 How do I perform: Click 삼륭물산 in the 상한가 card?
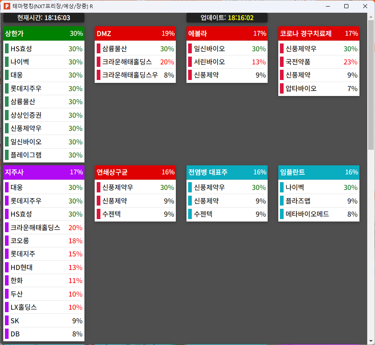click(44, 102)
